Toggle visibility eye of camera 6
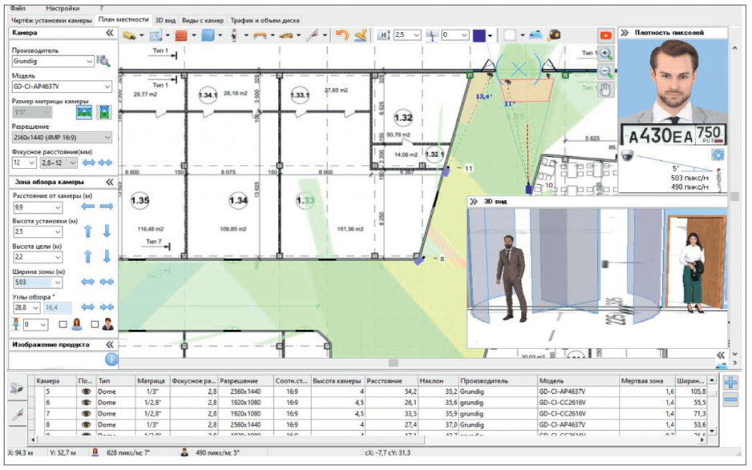This screenshot has height=470, width=752. (x=86, y=403)
